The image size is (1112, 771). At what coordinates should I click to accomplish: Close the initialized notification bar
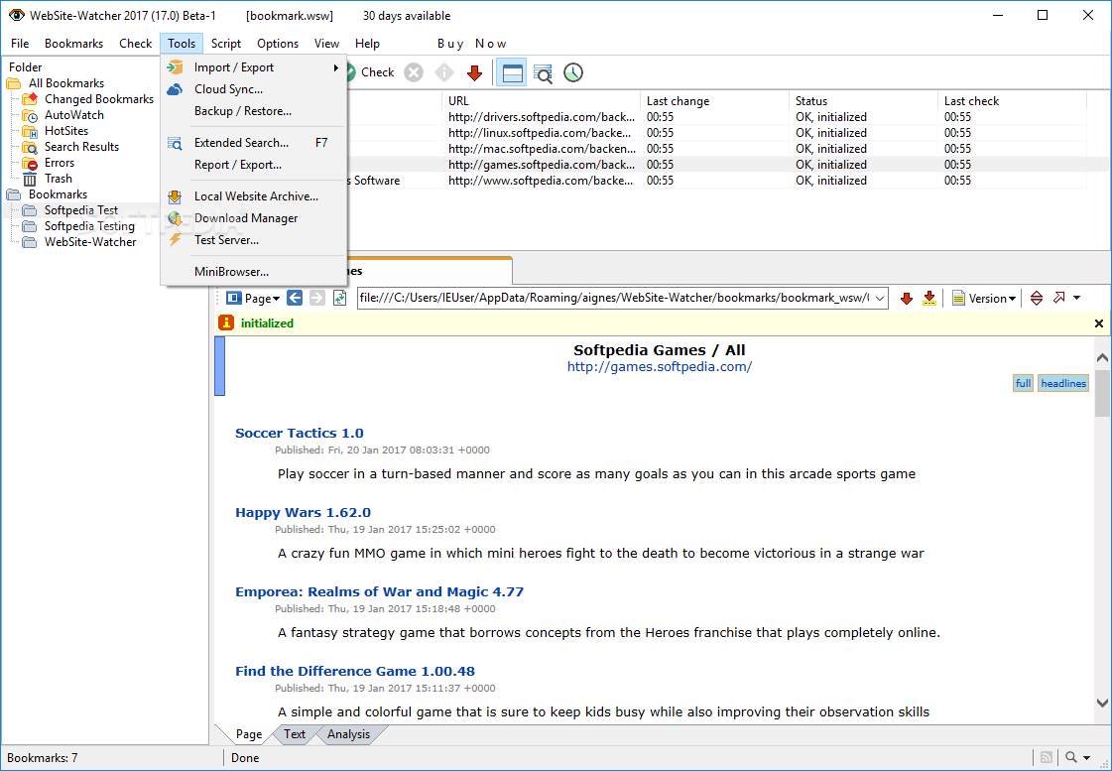(x=1098, y=323)
